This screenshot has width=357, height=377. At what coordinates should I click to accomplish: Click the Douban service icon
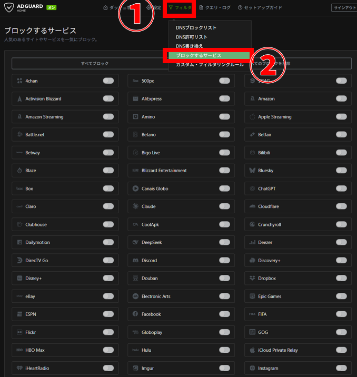tap(136, 278)
